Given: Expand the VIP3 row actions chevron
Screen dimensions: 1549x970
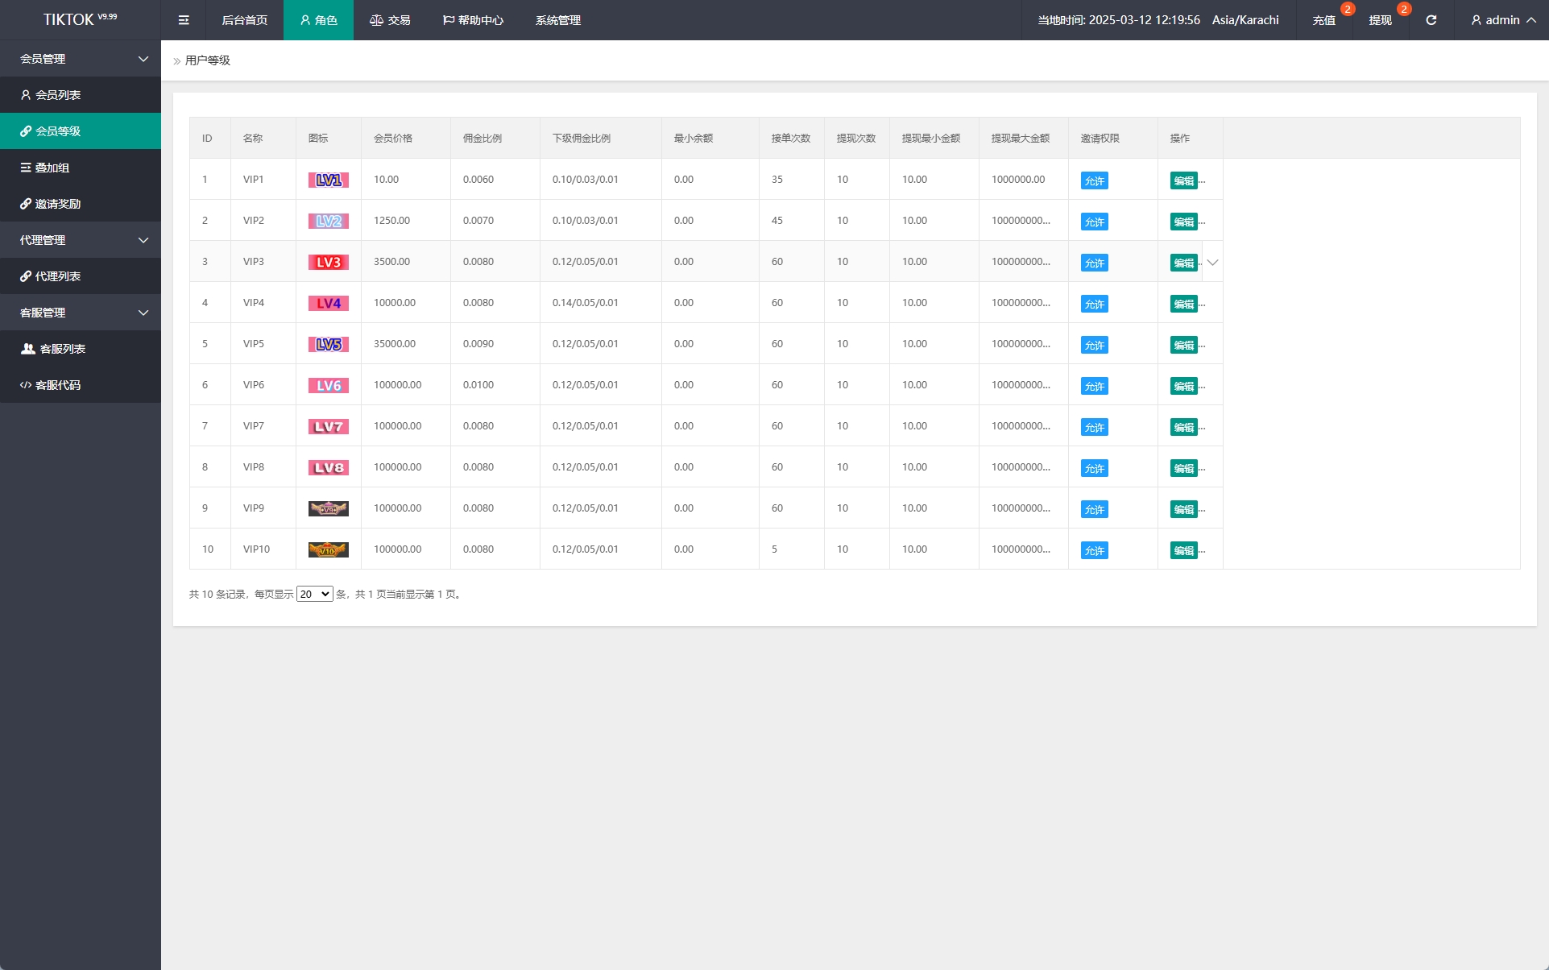Looking at the screenshot, I should [1212, 263].
